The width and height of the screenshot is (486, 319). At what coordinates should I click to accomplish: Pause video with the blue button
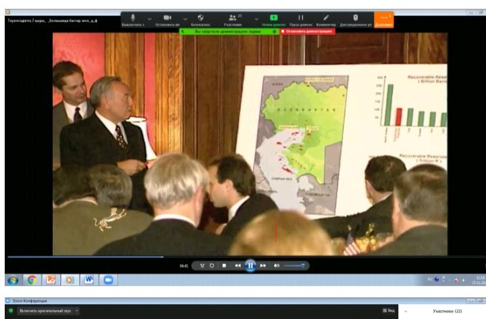click(250, 266)
